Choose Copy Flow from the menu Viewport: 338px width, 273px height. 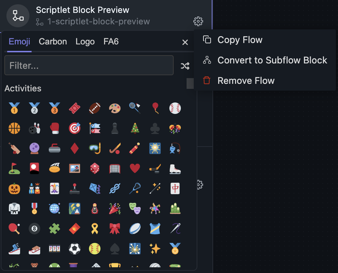tap(240, 40)
